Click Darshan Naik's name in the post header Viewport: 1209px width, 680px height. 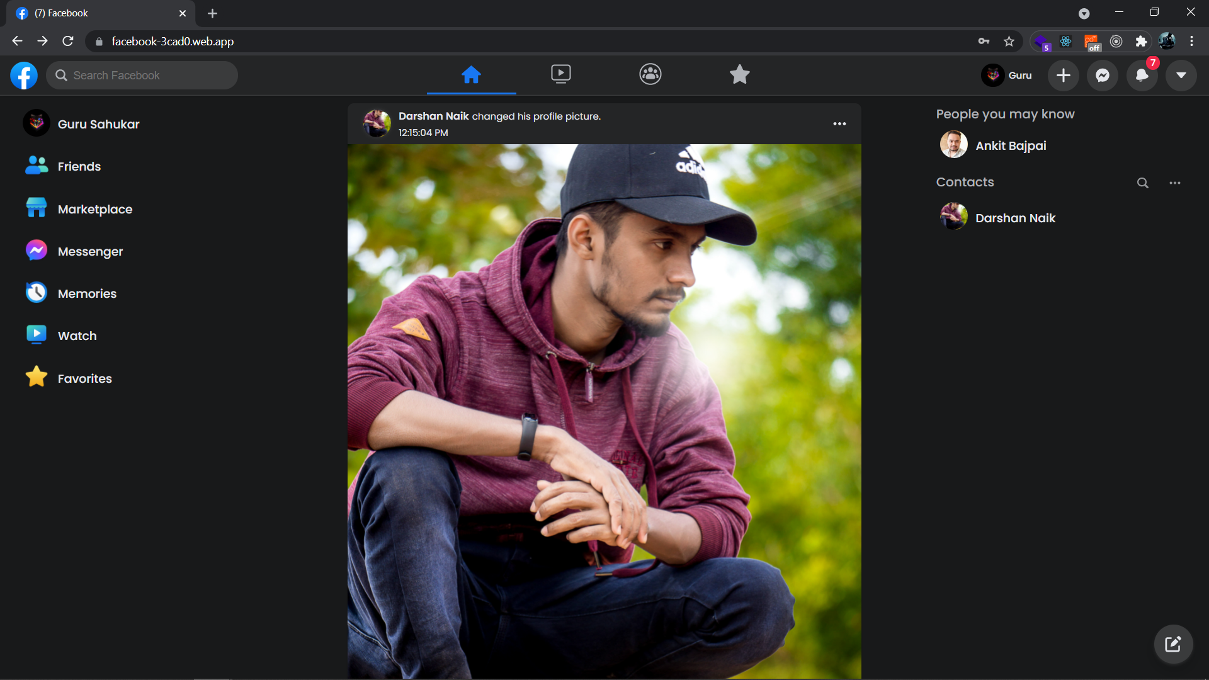[x=434, y=116]
